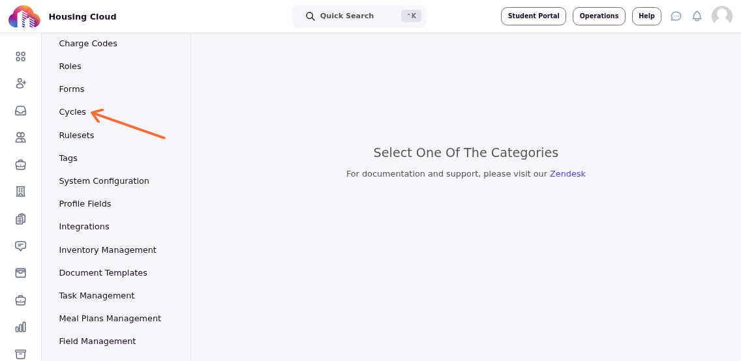Open the Tags category
The height and width of the screenshot is (361, 741).
pos(68,158)
